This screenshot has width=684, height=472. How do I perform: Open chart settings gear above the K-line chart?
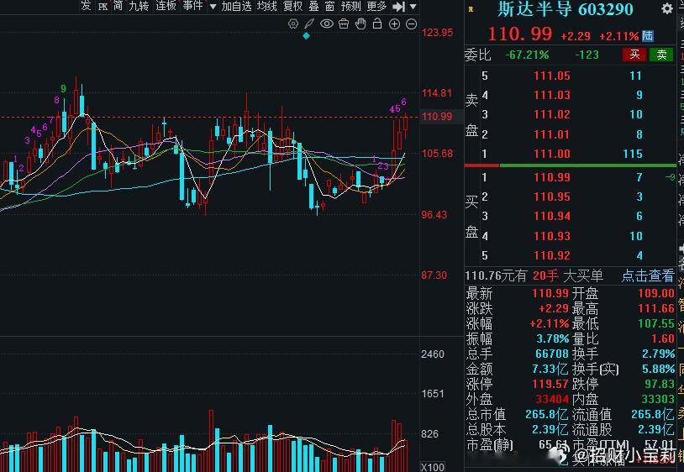[293, 24]
